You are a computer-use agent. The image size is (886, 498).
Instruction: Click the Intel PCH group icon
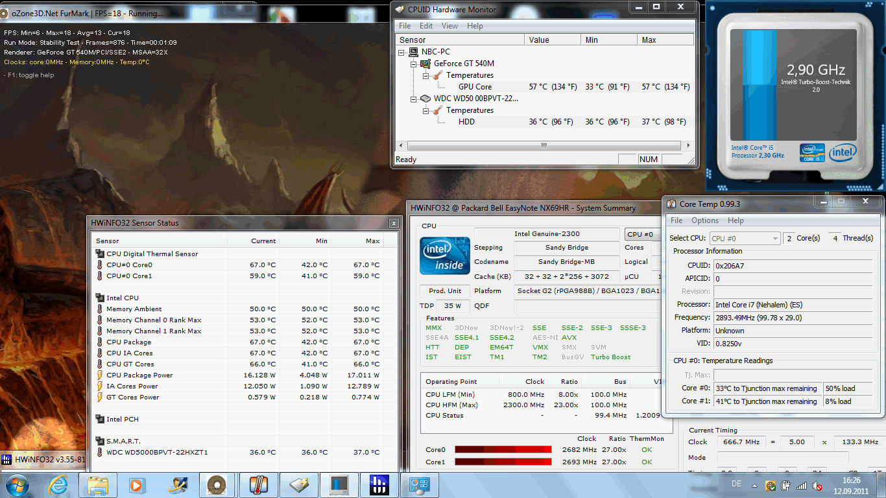click(x=99, y=419)
